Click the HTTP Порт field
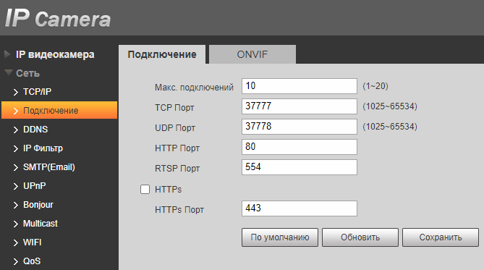The width and height of the screenshot is (484, 270). (x=300, y=147)
